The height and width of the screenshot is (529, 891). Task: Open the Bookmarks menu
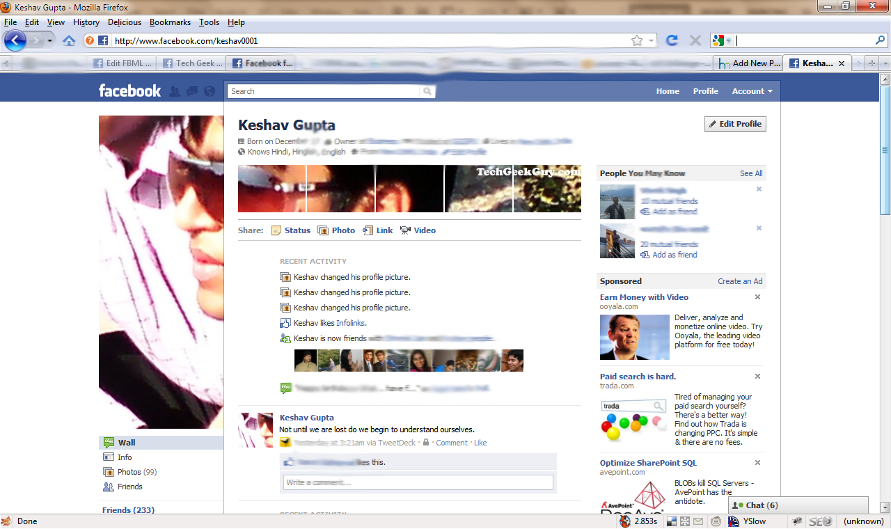click(x=170, y=22)
